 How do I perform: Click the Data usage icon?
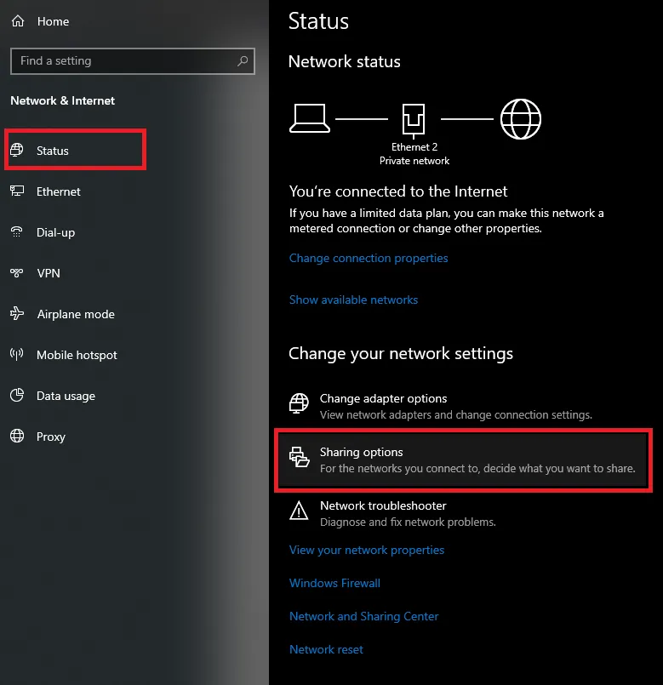(x=17, y=396)
